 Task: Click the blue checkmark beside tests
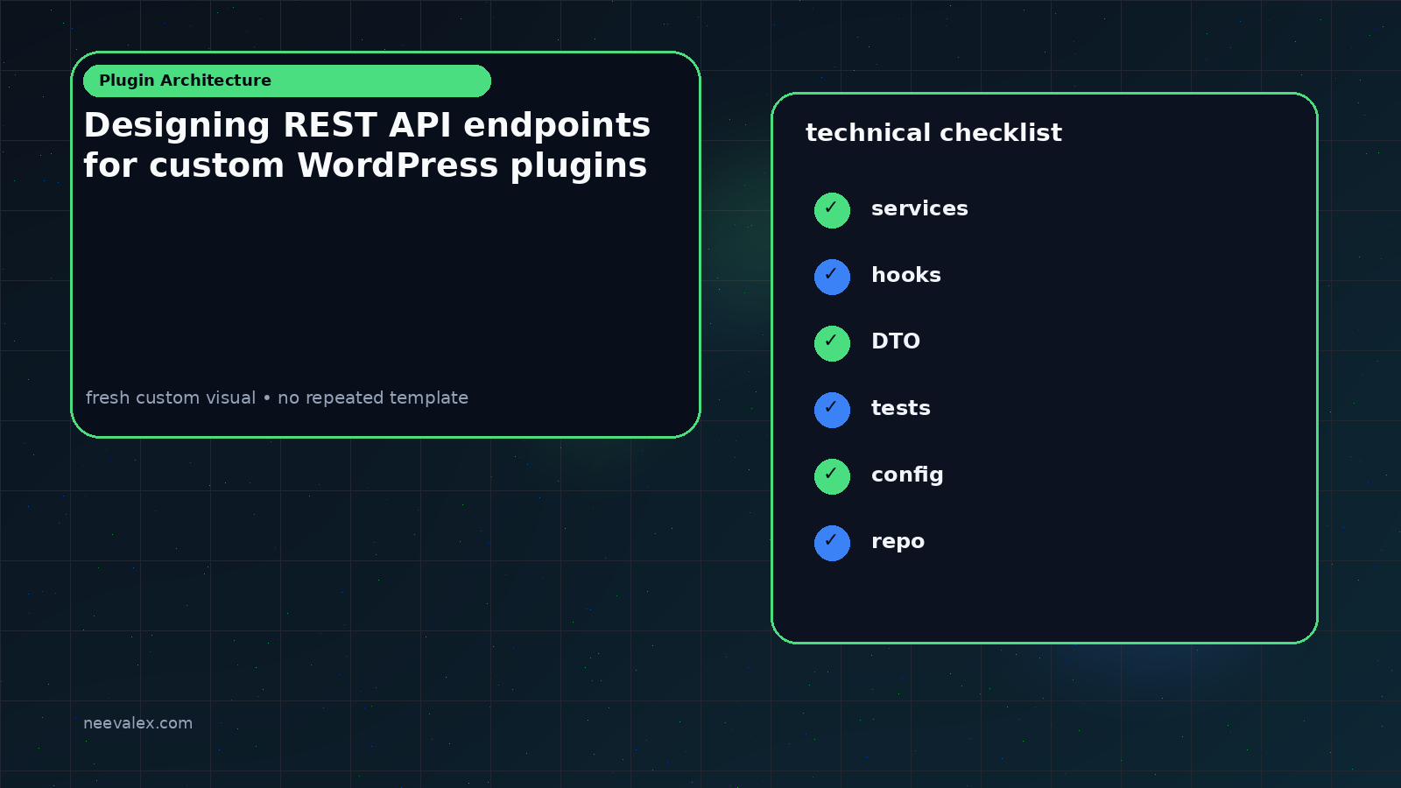pyautogui.click(x=832, y=410)
